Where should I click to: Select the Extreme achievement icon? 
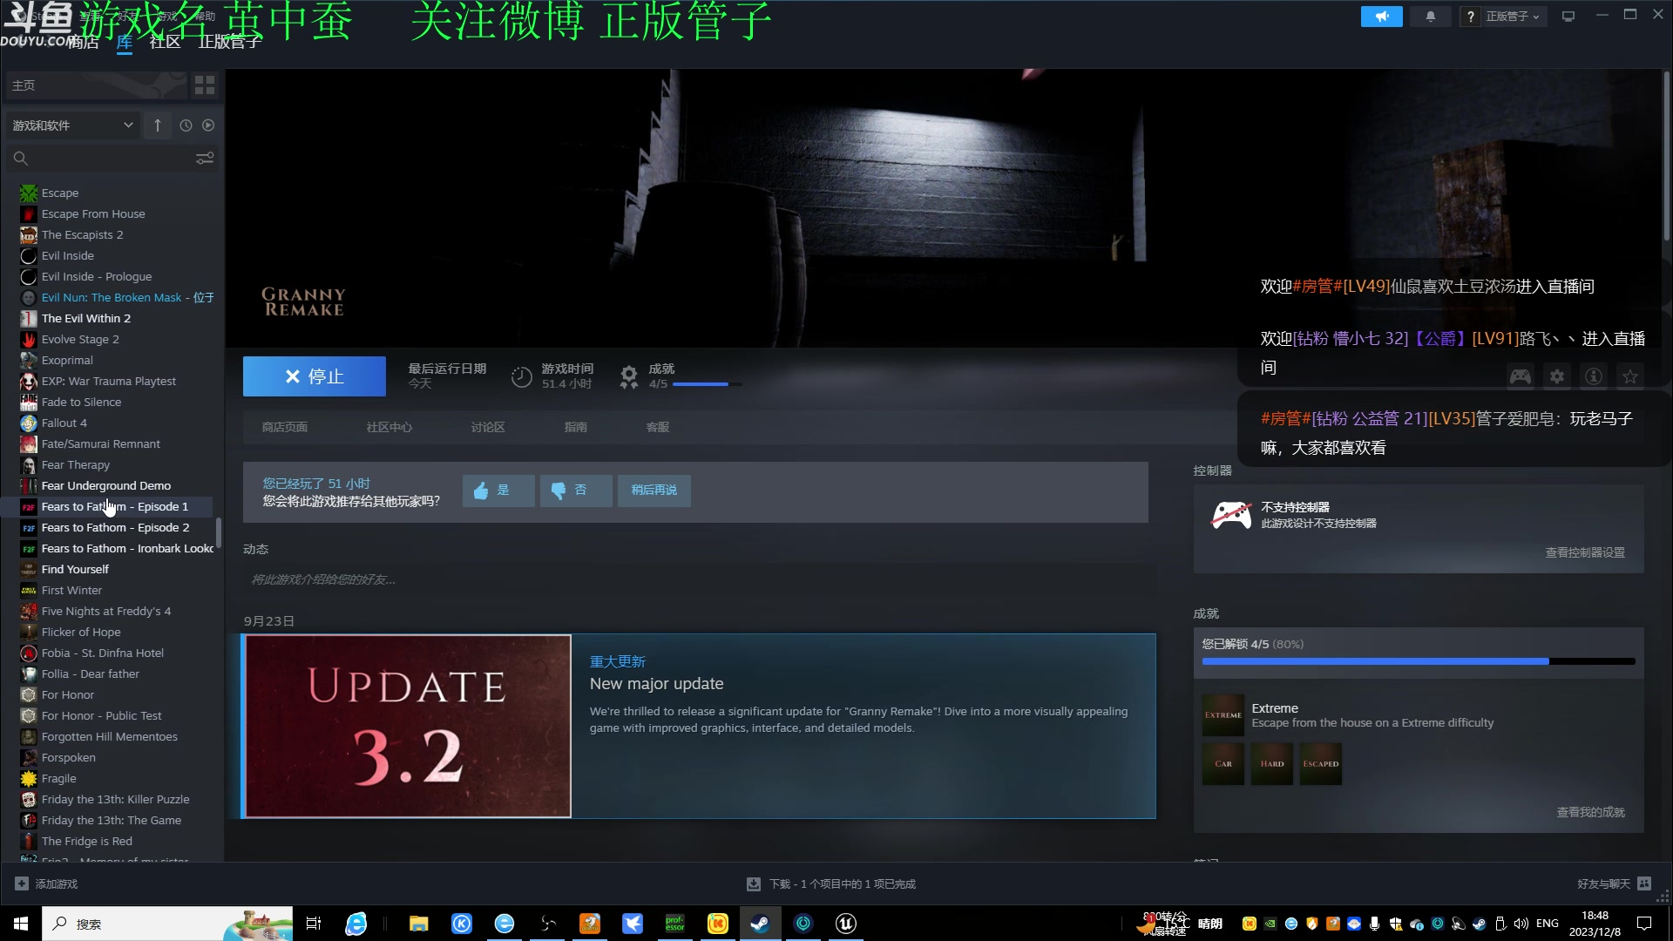(1223, 714)
